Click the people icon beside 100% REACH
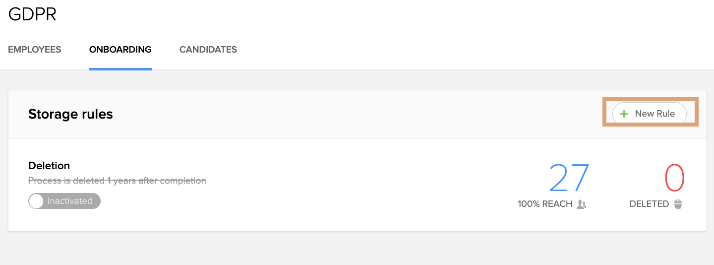Viewport: 714px width, 265px height. (582, 204)
